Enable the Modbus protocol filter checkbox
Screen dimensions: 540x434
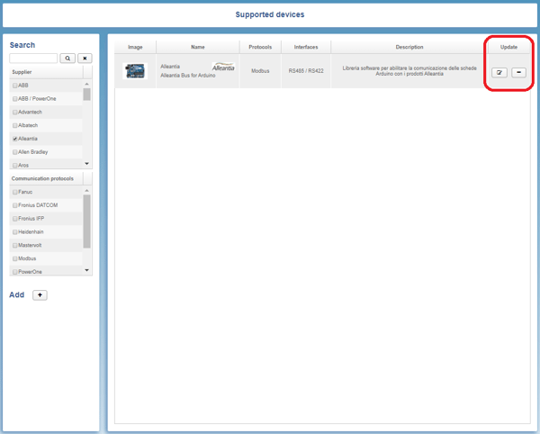click(14, 258)
